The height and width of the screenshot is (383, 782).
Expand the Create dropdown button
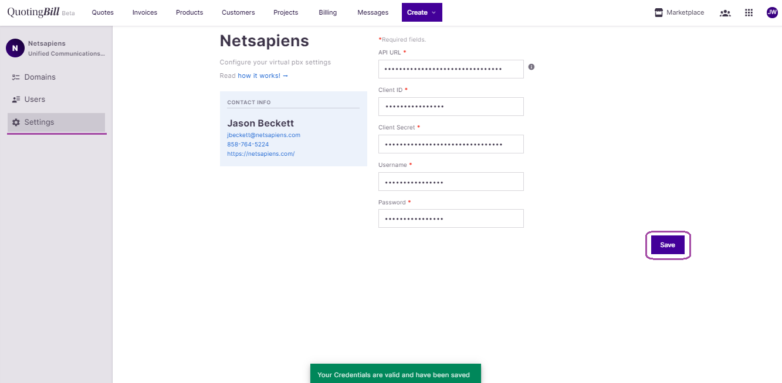[422, 12]
